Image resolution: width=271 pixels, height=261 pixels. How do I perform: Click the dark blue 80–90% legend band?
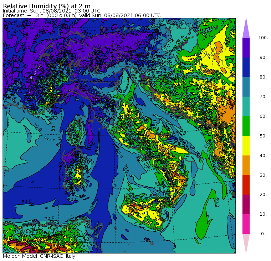pyautogui.click(x=246, y=67)
